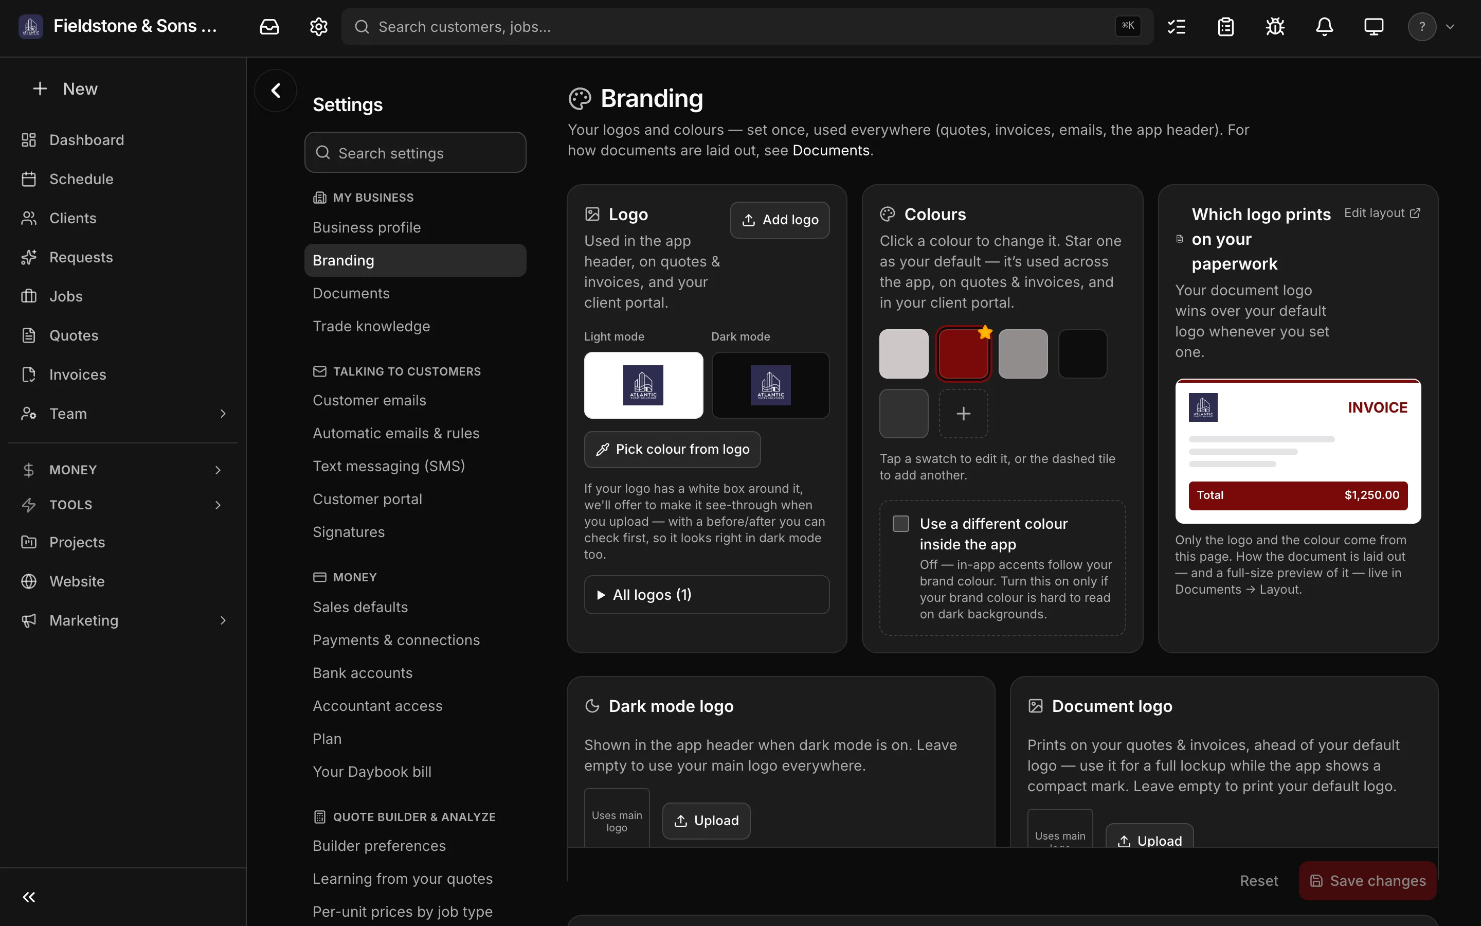Open Website in sidebar
Screen dimensions: 1481x926
point(122,581)
